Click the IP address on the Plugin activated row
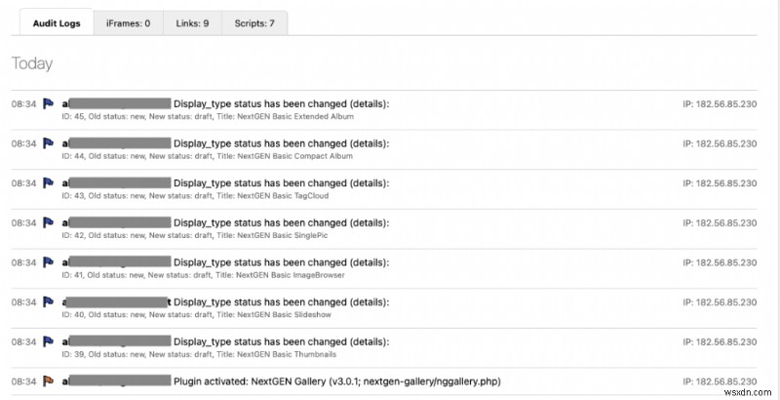 click(721, 380)
